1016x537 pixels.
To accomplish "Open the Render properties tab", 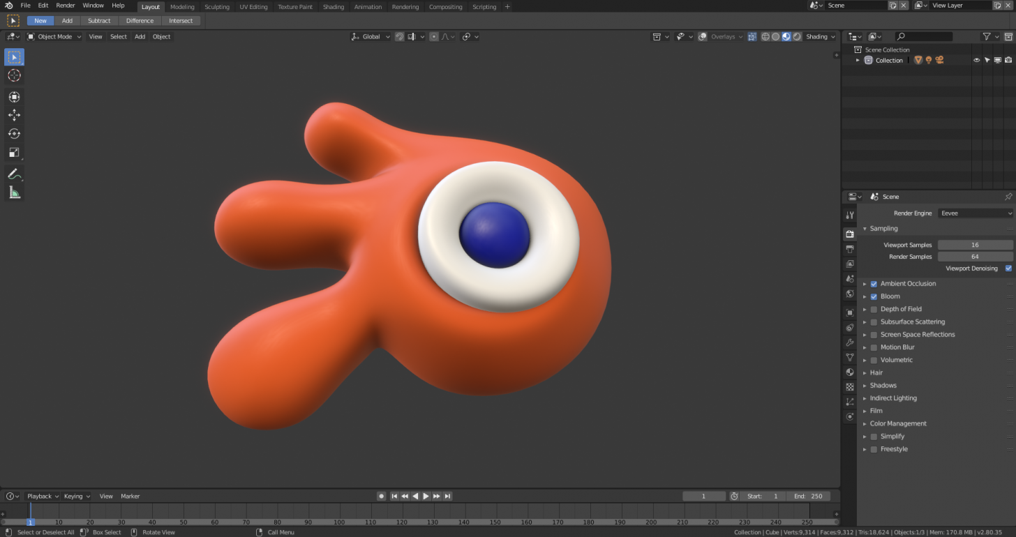I will tap(849, 234).
